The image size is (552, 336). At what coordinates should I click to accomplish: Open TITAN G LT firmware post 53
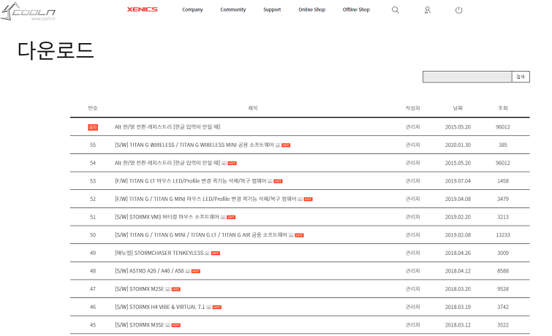click(190, 181)
